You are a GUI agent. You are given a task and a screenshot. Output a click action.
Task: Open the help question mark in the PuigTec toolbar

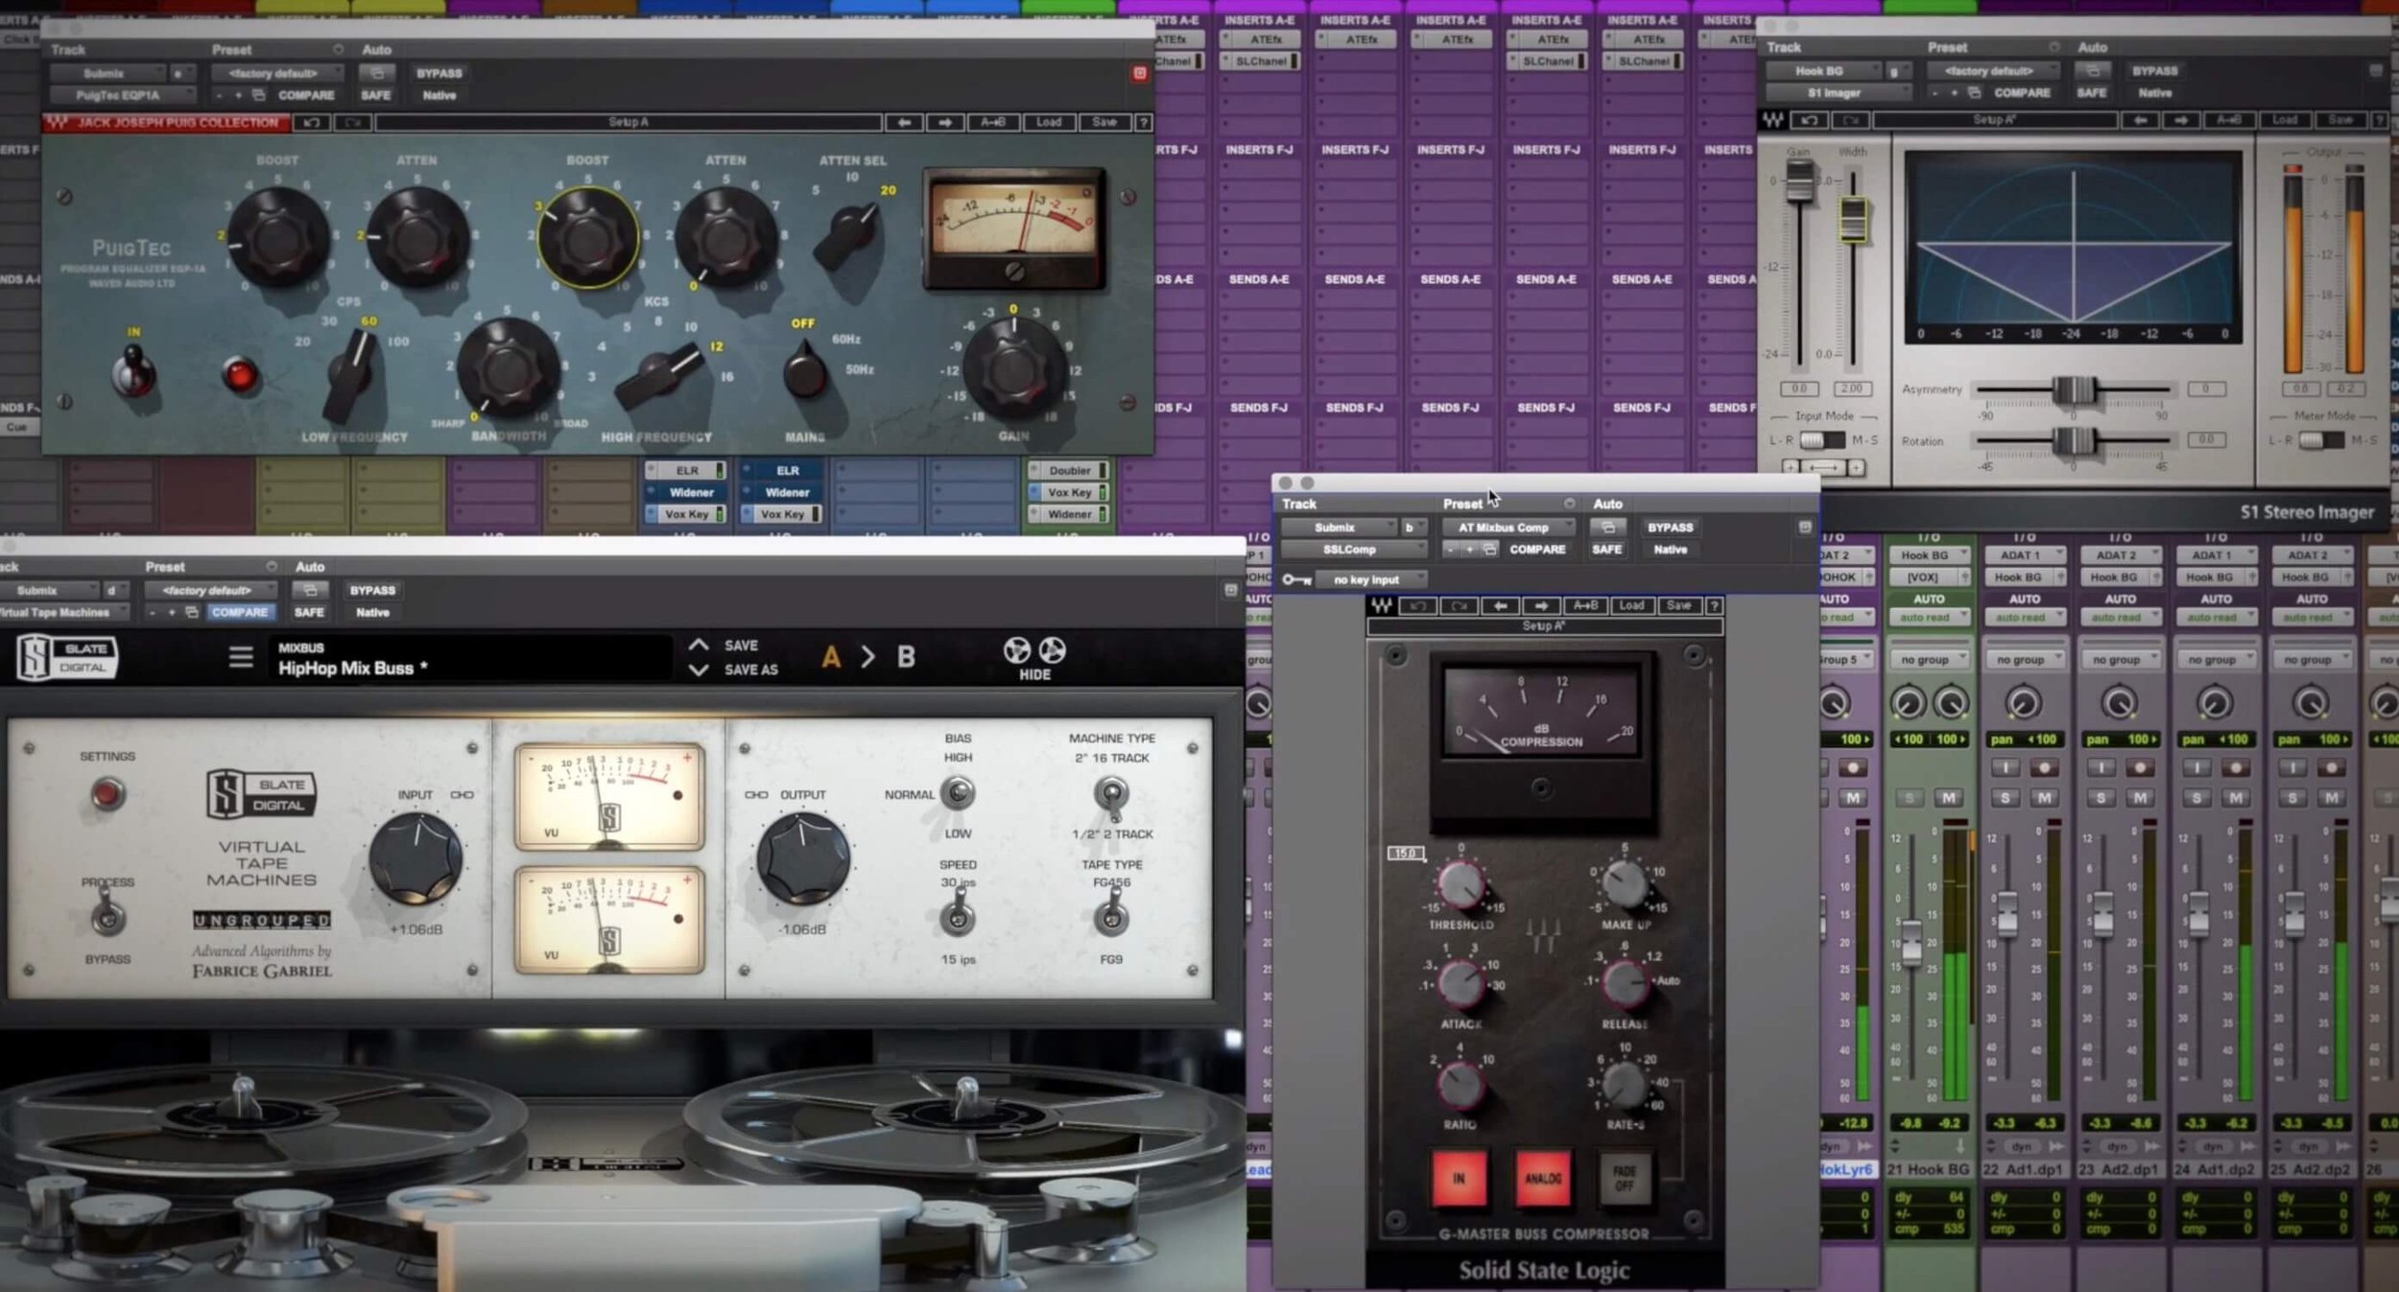click(1143, 123)
